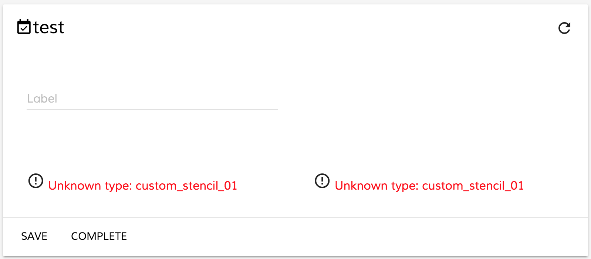The width and height of the screenshot is (591, 259).
Task: Focus the Label text field
Action: tap(152, 99)
